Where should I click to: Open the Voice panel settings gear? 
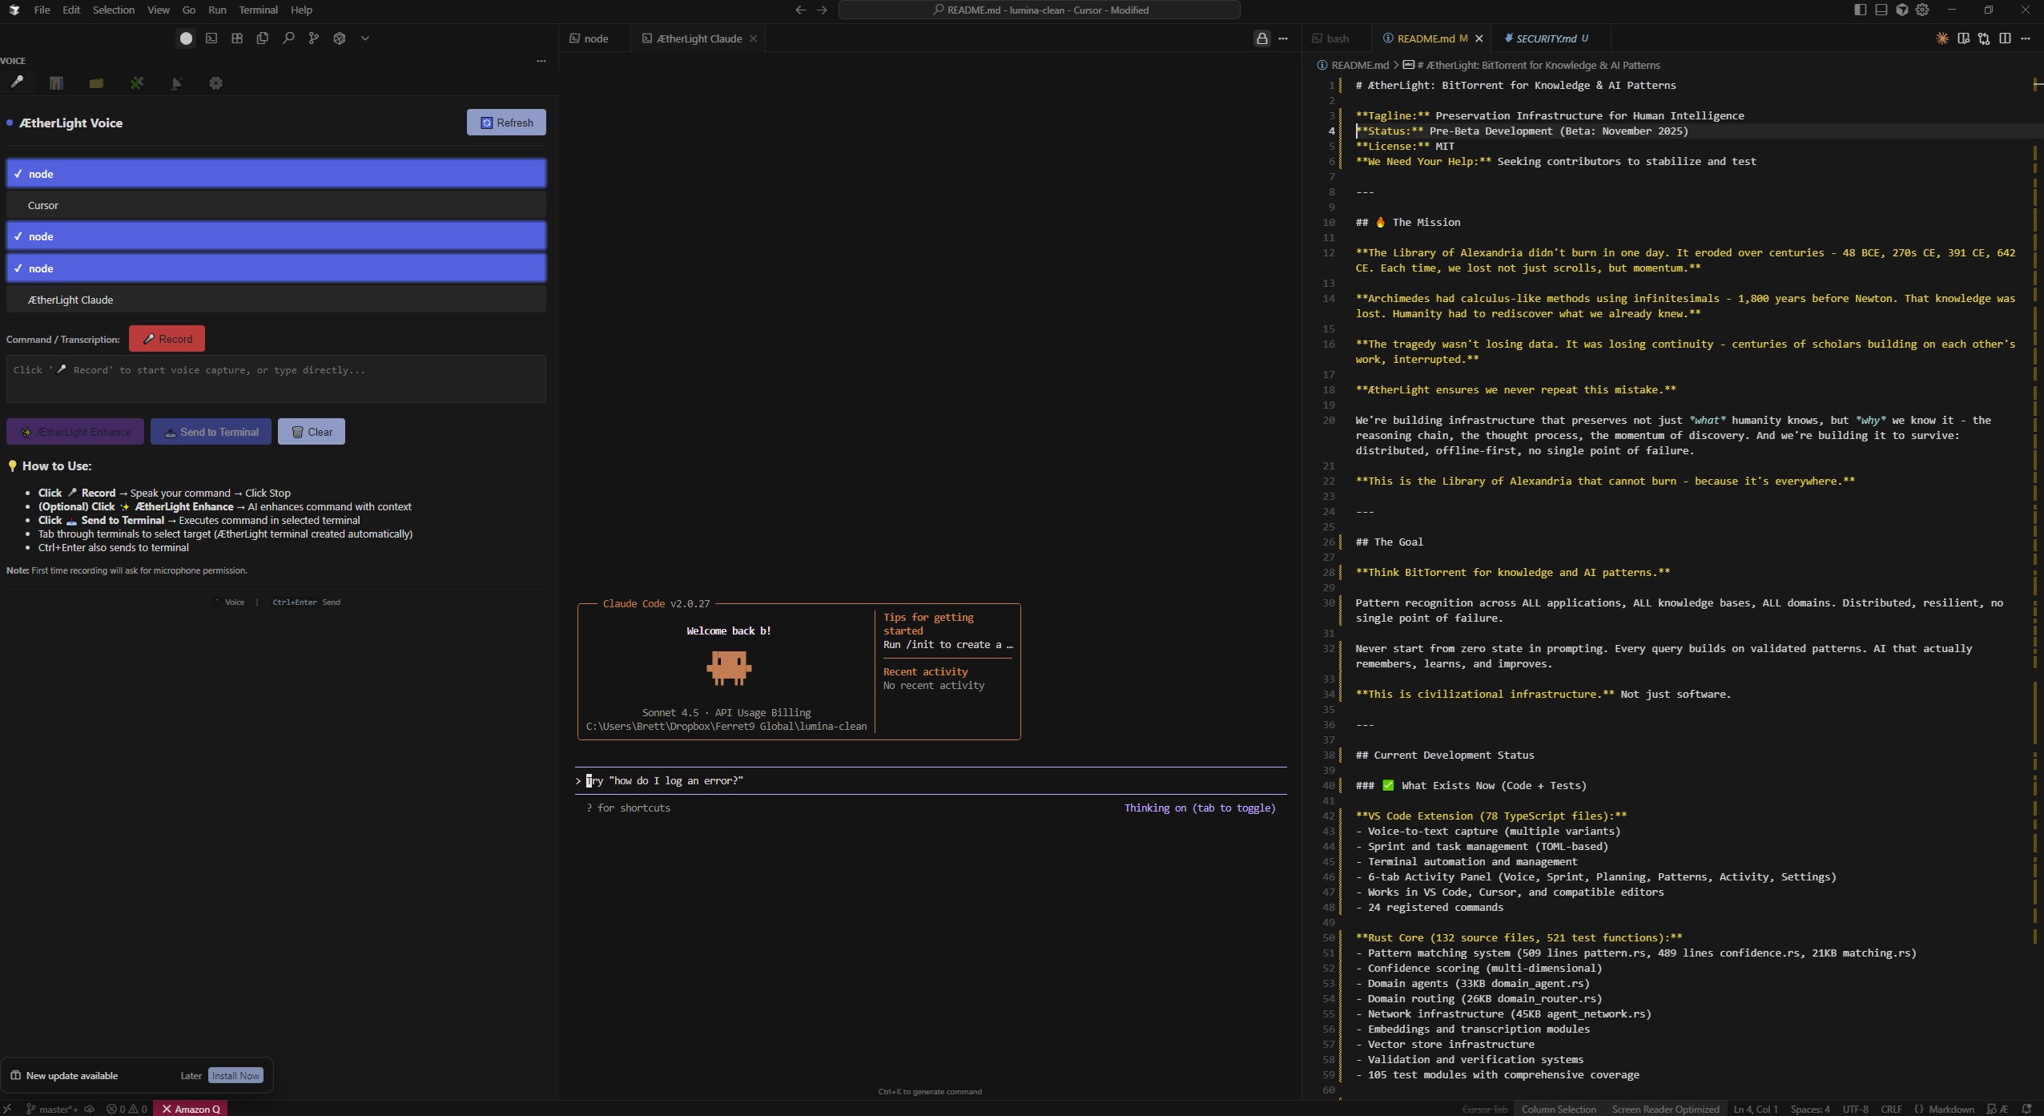click(215, 83)
